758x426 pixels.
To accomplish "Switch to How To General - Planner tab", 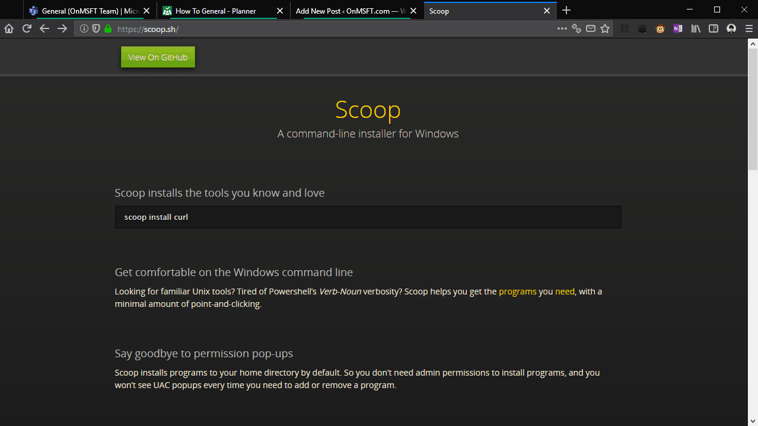I will 224,11.
